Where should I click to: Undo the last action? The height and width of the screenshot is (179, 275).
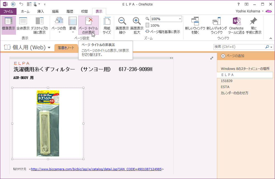pyautogui.click(x=21, y=4)
